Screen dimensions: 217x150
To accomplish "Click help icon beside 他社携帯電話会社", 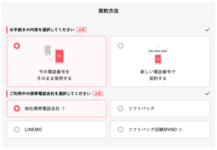I will pos(63,108).
